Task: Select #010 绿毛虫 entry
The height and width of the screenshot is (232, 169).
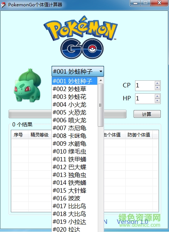Action: coord(75,151)
